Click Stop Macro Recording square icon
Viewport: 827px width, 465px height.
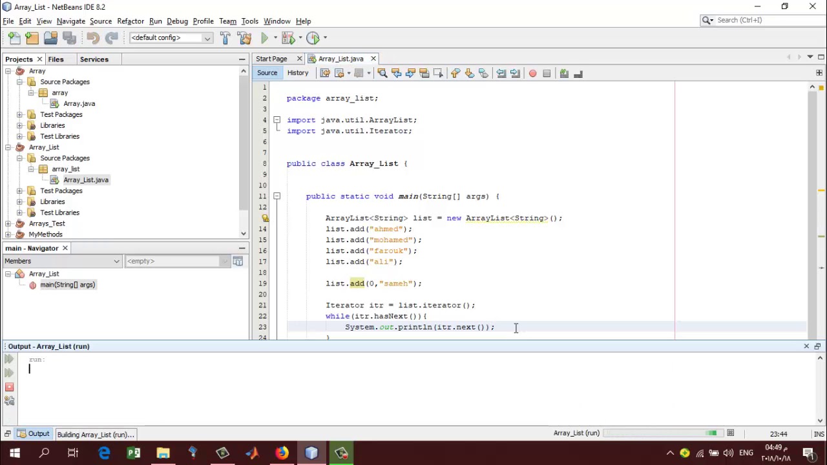[547, 73]
